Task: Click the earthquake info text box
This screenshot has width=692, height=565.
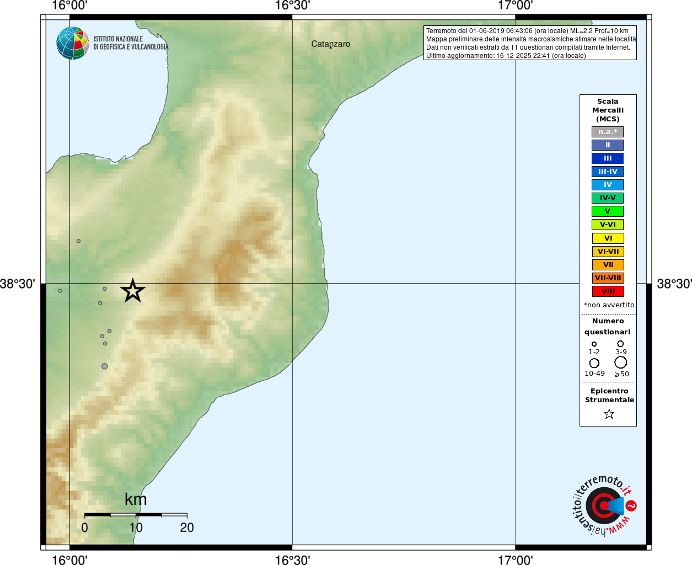Action: [x=530, y=43]
